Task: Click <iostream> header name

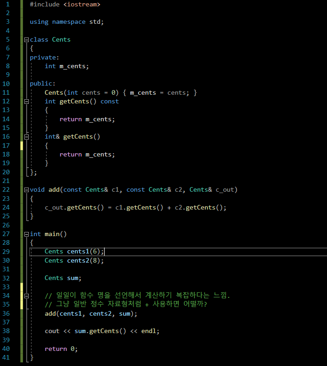Action: [82, 5]
